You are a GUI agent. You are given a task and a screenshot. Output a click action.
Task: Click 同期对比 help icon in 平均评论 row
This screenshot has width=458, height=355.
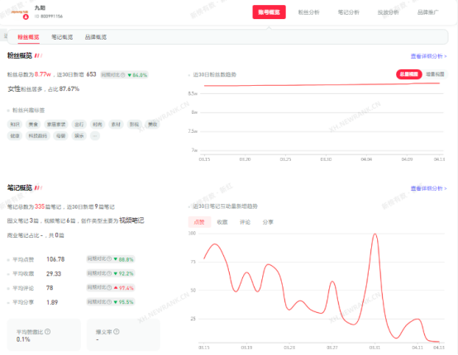pyautogui.click(x=109, y=287)
